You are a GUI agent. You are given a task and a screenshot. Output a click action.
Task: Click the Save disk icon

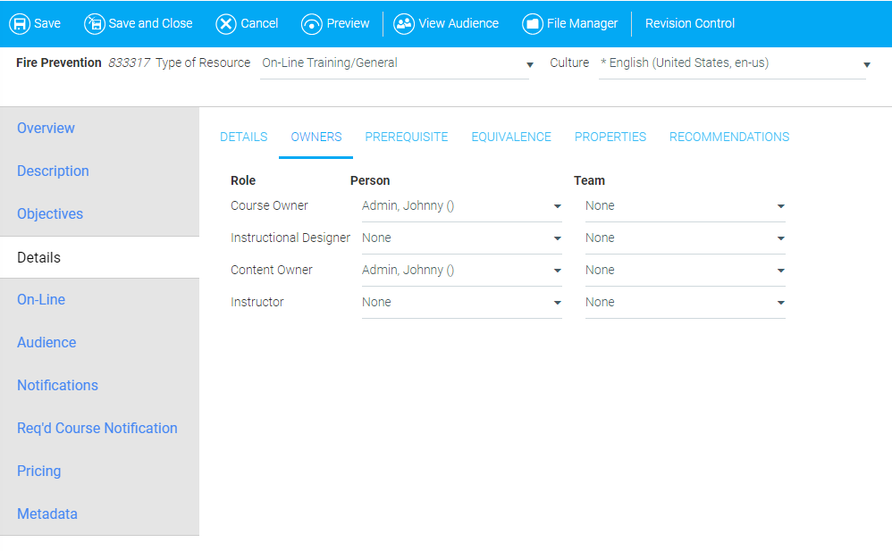[20, 24]
